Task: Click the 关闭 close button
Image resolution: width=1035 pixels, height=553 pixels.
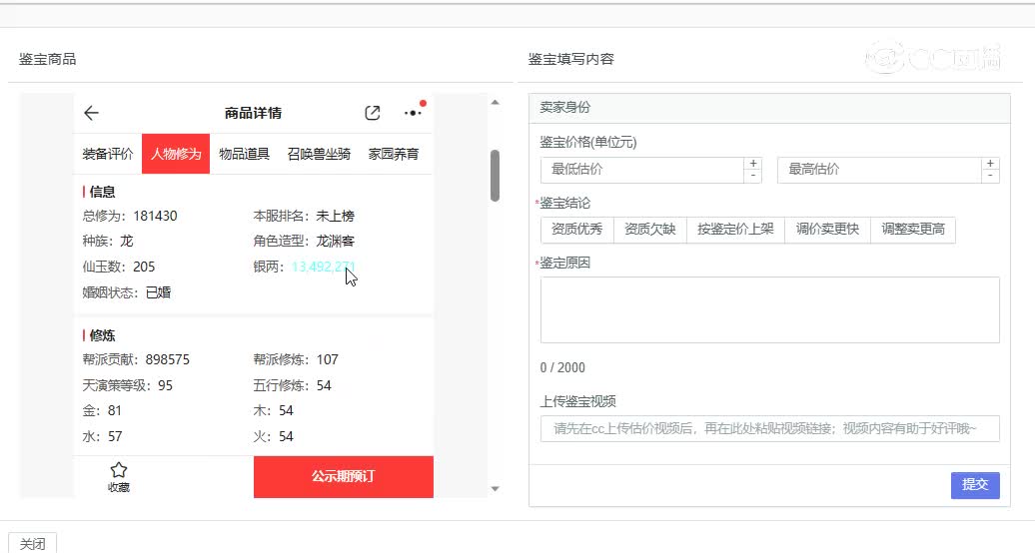Action: [x=33, y=543]
